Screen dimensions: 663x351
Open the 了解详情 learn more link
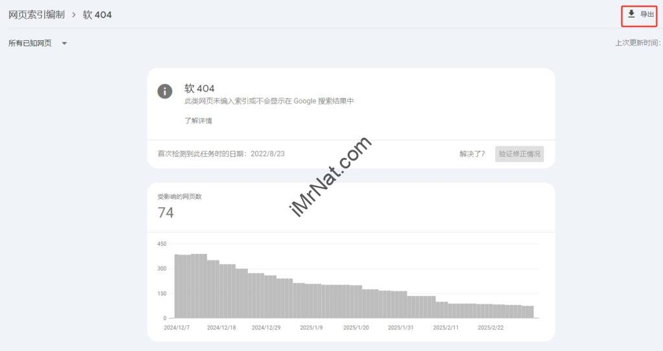[x=198, y=120]
